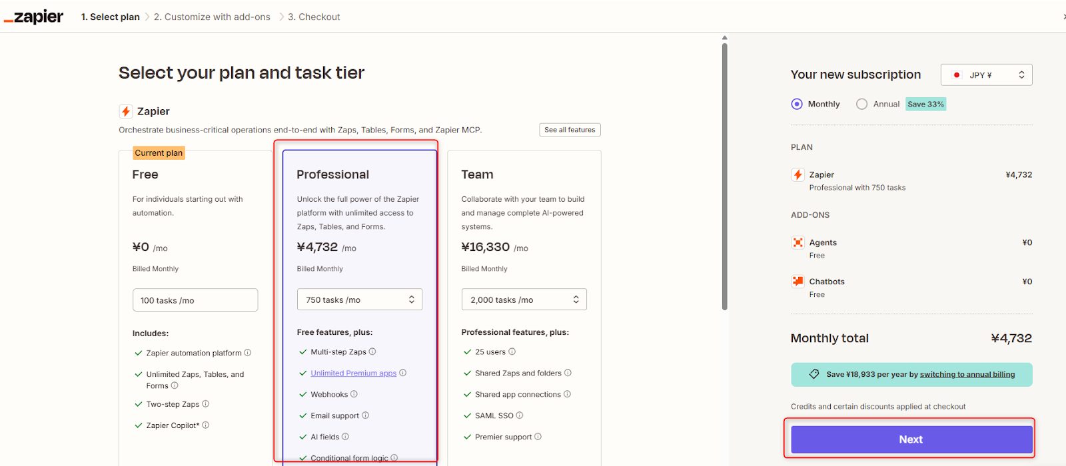Click info icon next to AI fields
Image resolution: width=1066 pixels, height=466 pixels.
(346, 437)
